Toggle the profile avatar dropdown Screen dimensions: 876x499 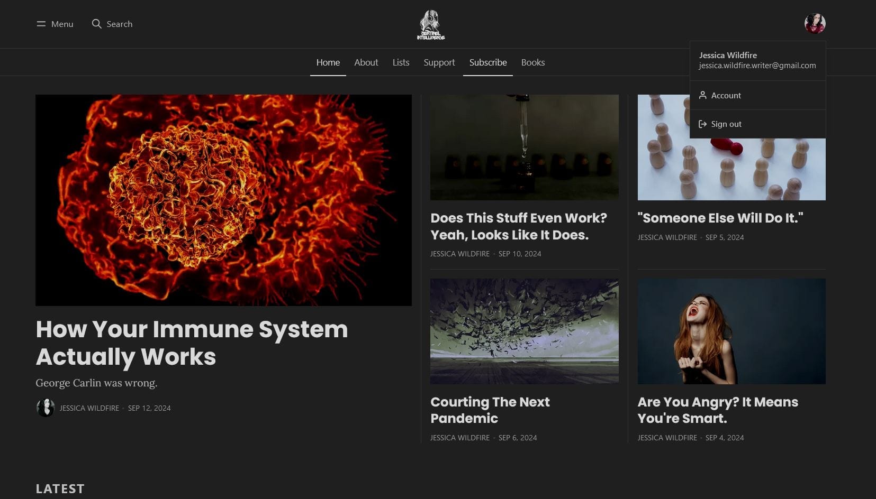pyautogui.click(x=815, y=23)
